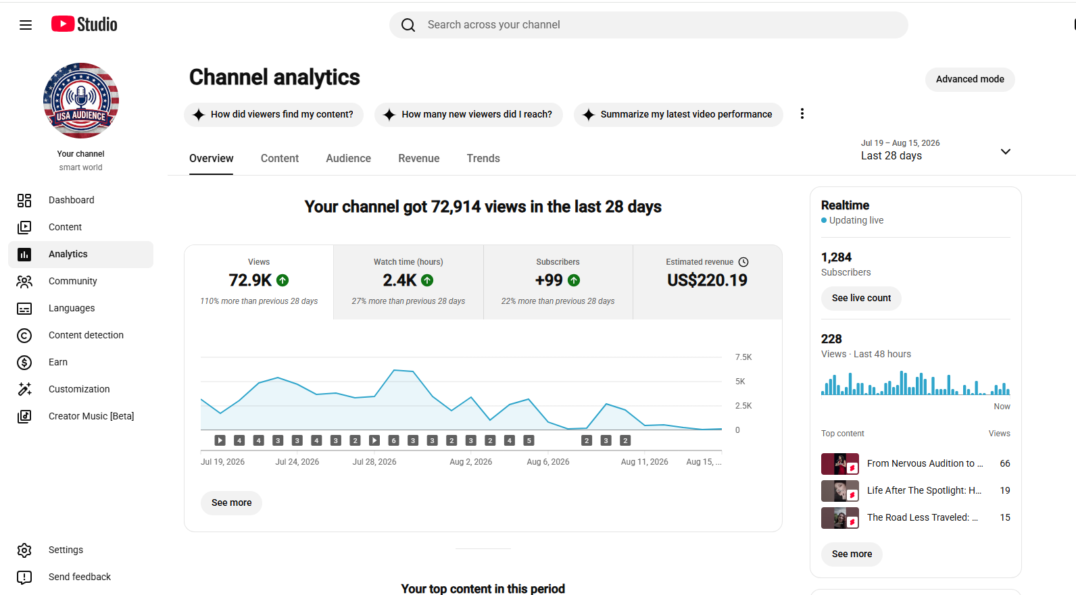
Task: Click the Advanced mode button
Action: pos(970,79)
